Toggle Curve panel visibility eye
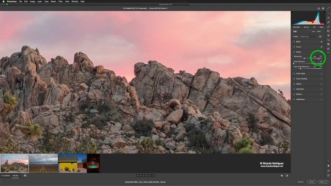 click(x=322, y=47)
